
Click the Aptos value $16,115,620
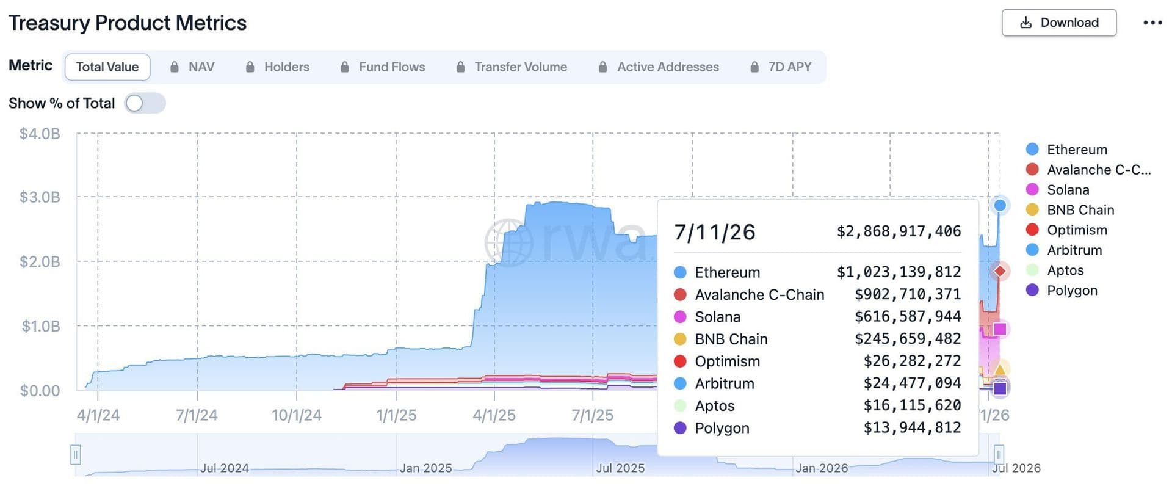pos(912,405)
